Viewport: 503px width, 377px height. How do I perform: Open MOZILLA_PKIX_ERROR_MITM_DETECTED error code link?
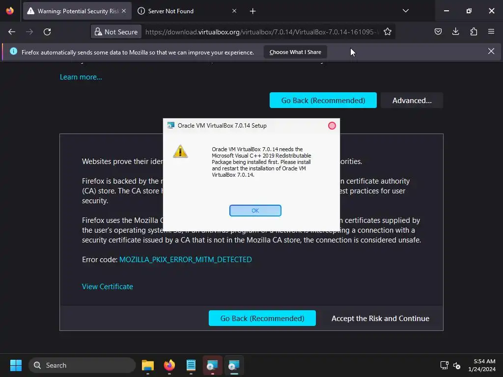(x=185, y=259)
